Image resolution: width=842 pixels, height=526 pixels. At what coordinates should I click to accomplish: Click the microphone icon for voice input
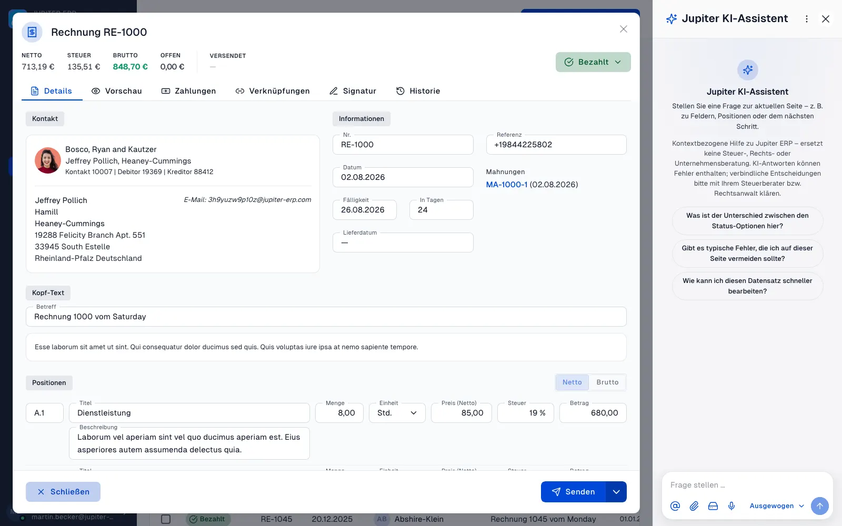coord(731,506)
